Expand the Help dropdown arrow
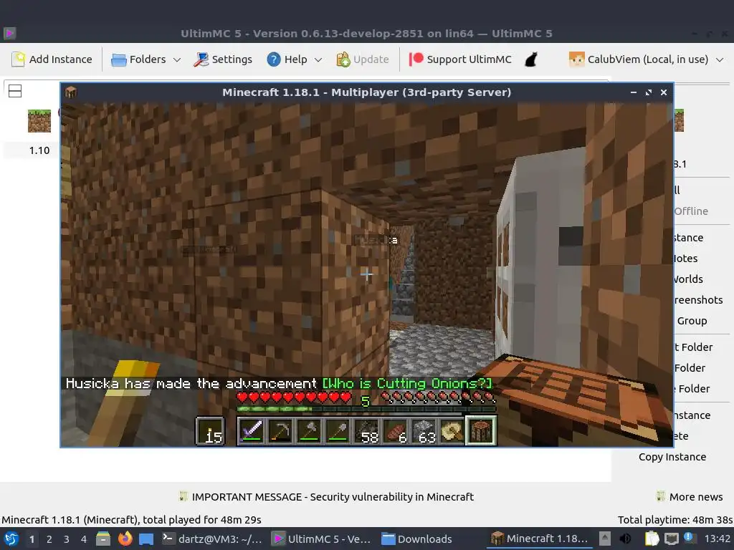 pyautogui.click(x=318, y=60)
